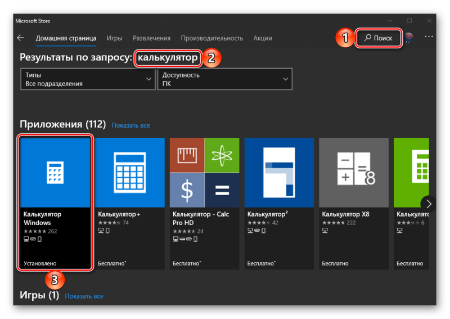
Task: Open Калькулятор² app tile icon
Action: pyautogui.click(x=279, y=173)
